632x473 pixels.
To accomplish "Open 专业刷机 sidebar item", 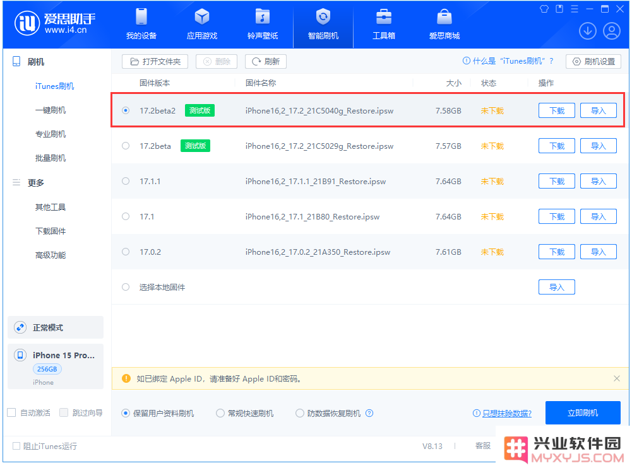I will (51, 134).
